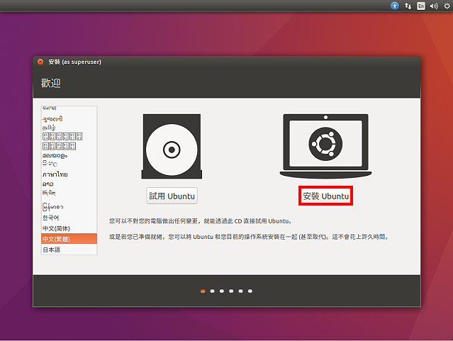Select ภาษาไทย in the language list
453x341 pixels.
coord(69,174)
